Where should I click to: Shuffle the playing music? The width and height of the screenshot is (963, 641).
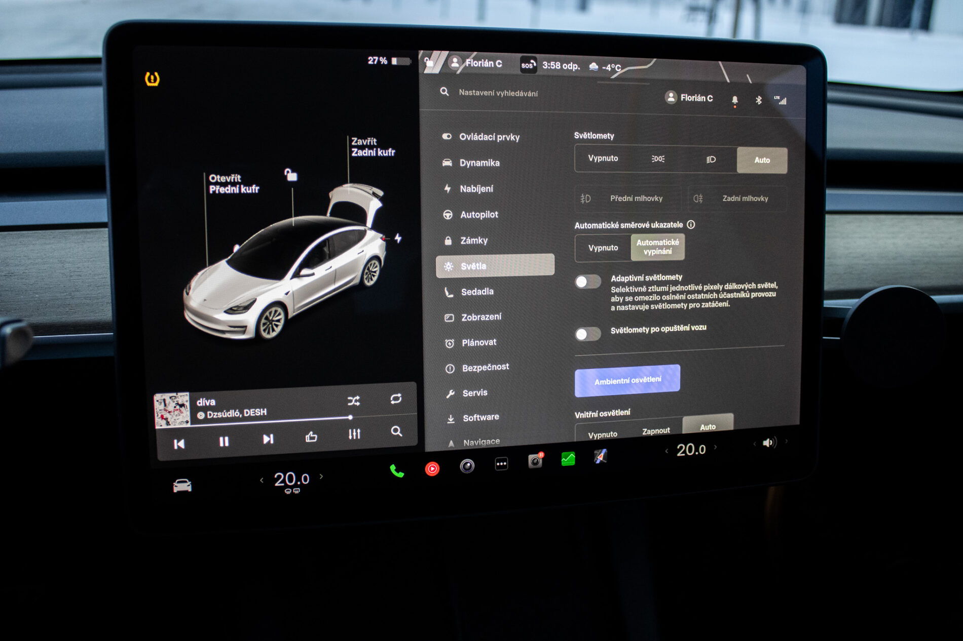tap(354, 401)
